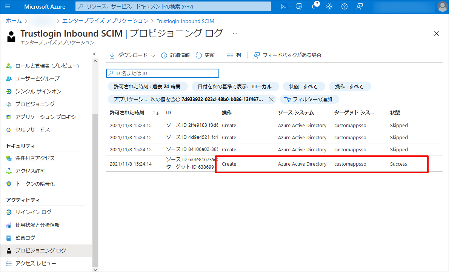Sort by the 許可された時刻 arrows

156,113
